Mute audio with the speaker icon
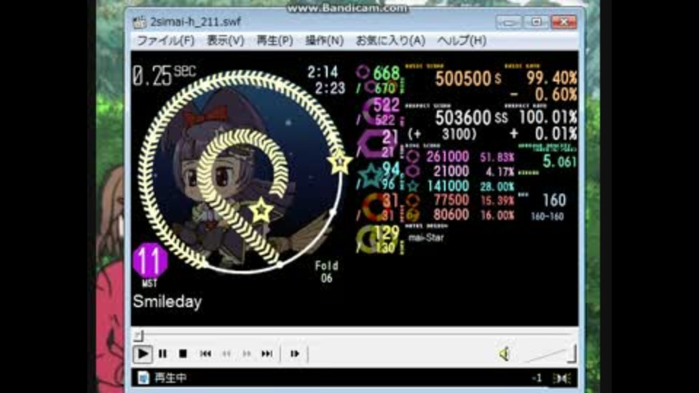The height and width of the screenshot is (393, 699). pyautogui.click(x=505, y=354)
